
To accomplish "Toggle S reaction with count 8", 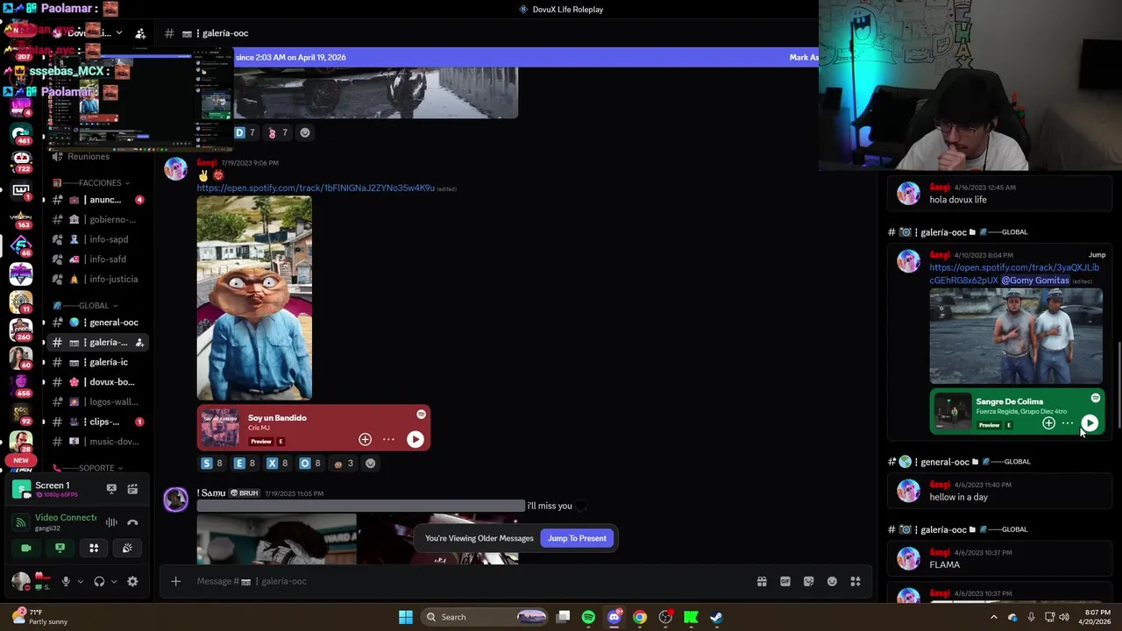I will pos(212,464).
